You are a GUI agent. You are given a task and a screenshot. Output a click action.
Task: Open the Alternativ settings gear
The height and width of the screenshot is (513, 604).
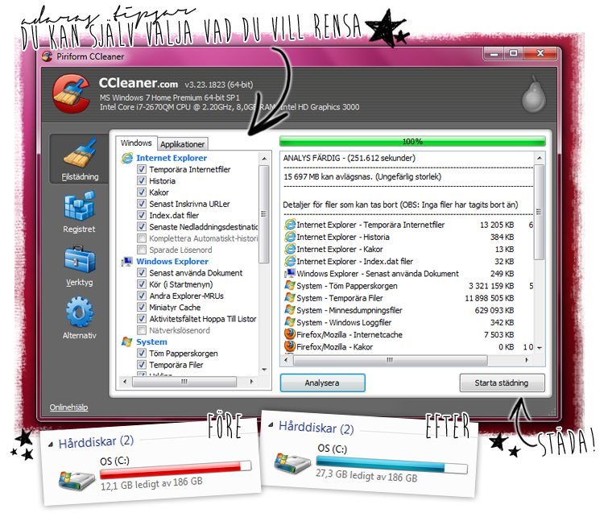tap(80, 318)
